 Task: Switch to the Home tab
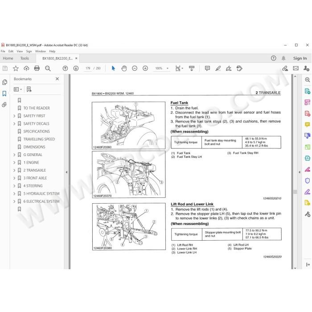[x=8, y=58]
